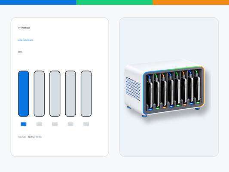The image size is (229, 172).
Task: Click the green segment of top bar
Action: [114, 2]
